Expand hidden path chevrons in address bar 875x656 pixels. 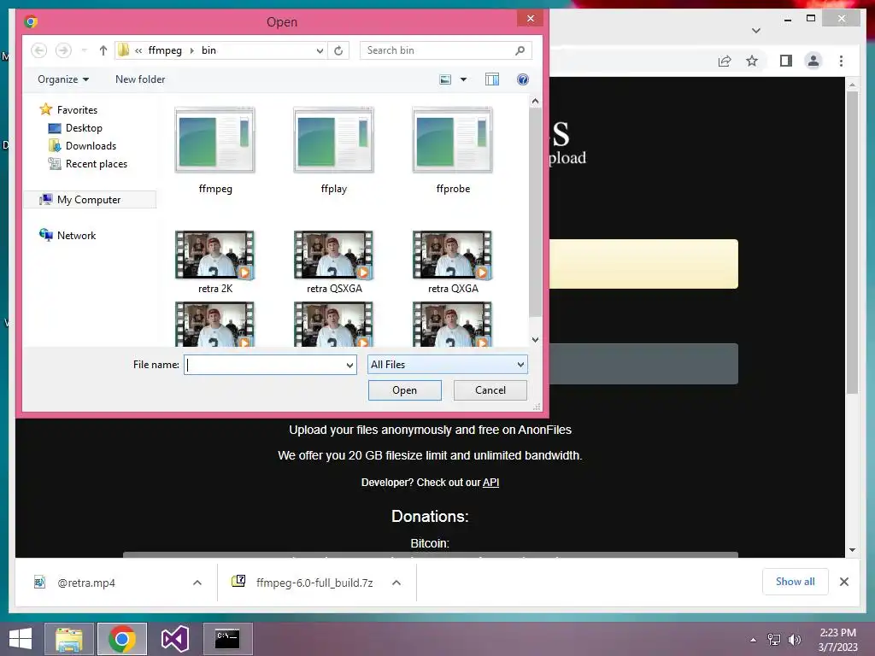138,50
